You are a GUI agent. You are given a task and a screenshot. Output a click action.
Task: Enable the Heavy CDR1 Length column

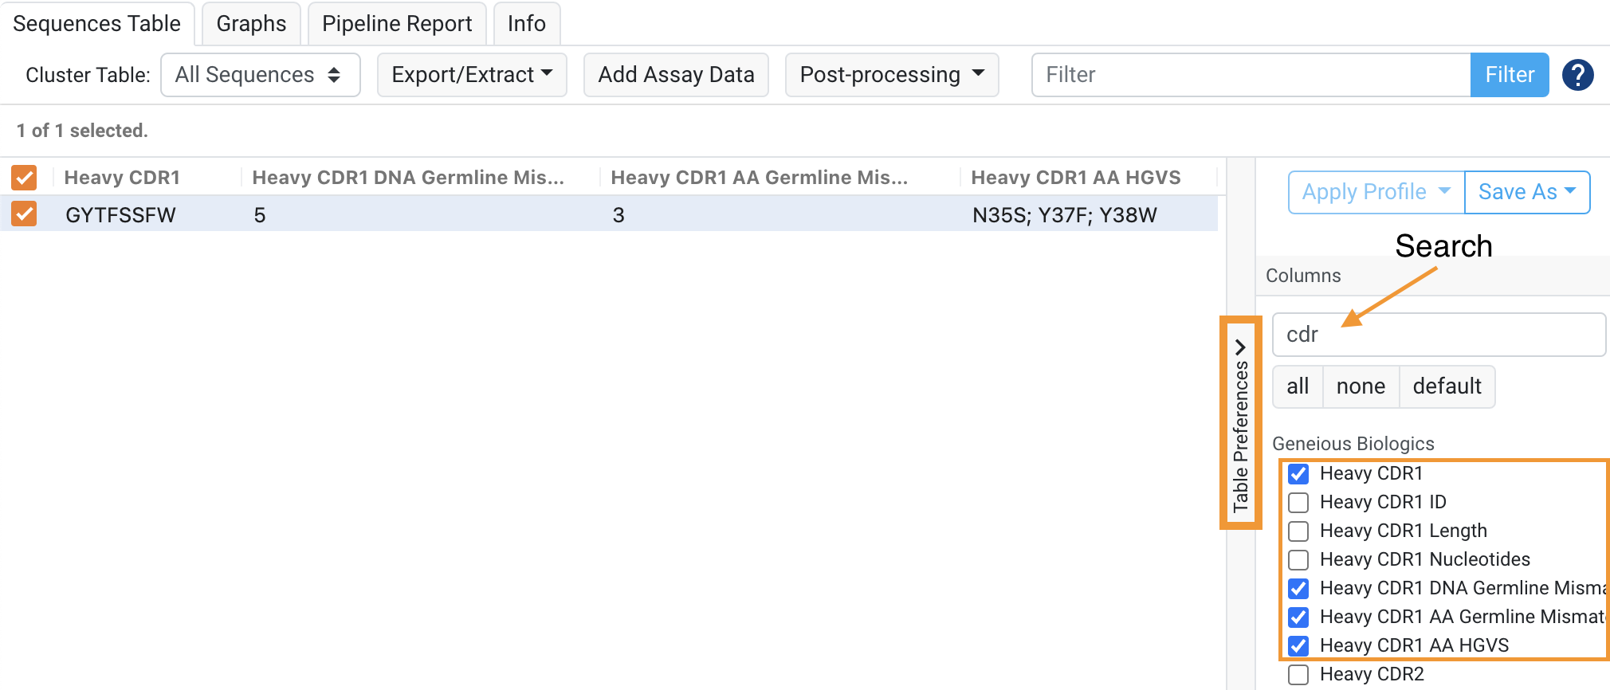click(x=1298, y=531)
